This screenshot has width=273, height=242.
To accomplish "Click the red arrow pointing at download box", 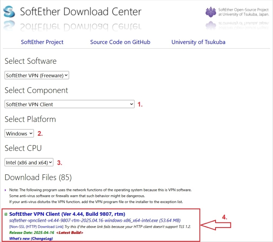I will [216, 225].
